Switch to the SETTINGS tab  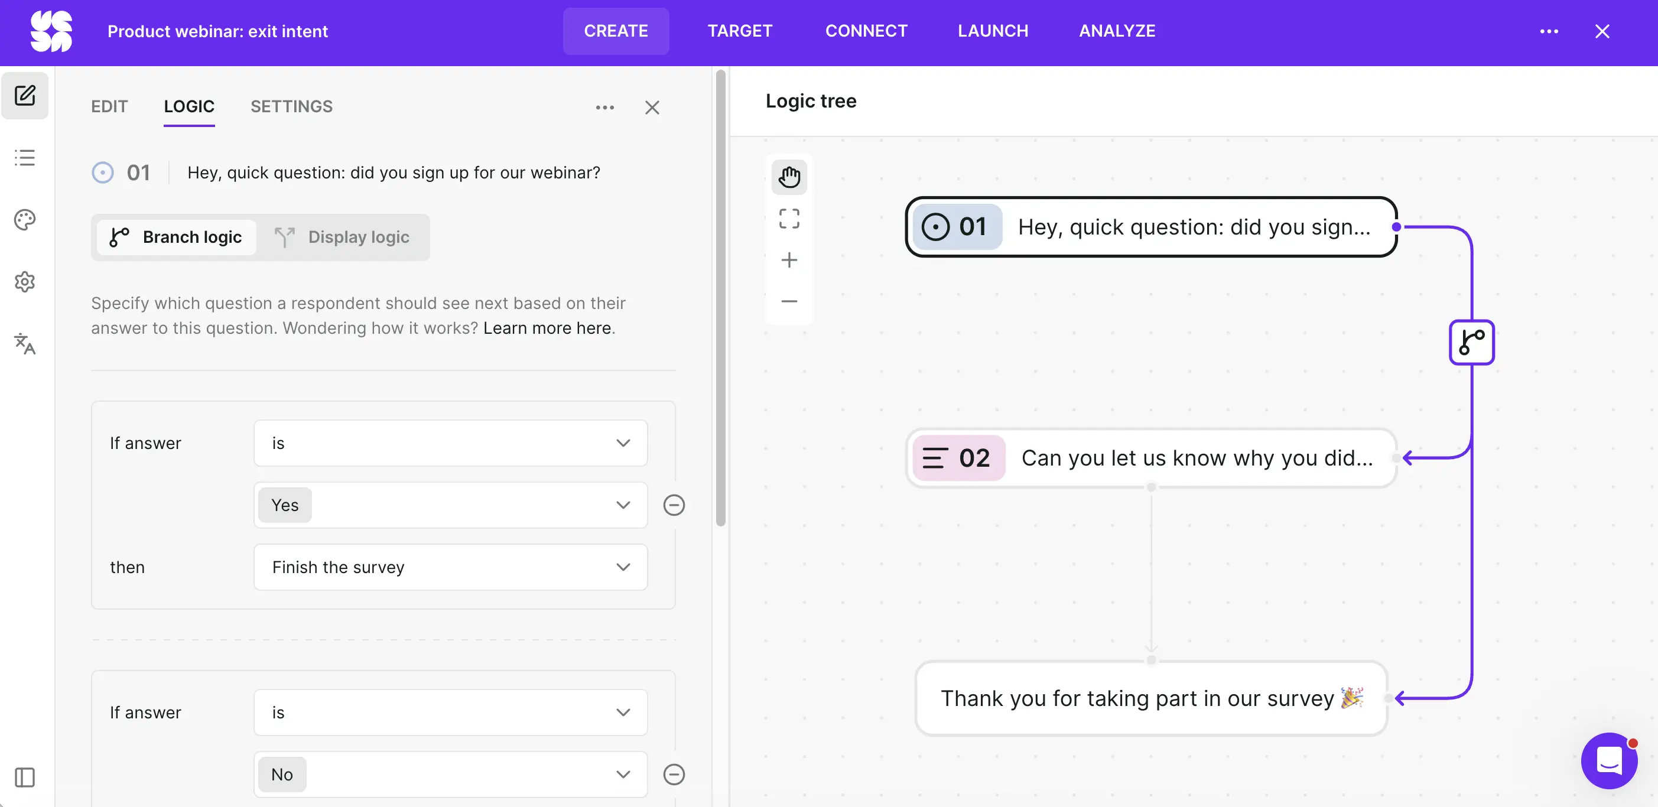[x=291, y=106]
